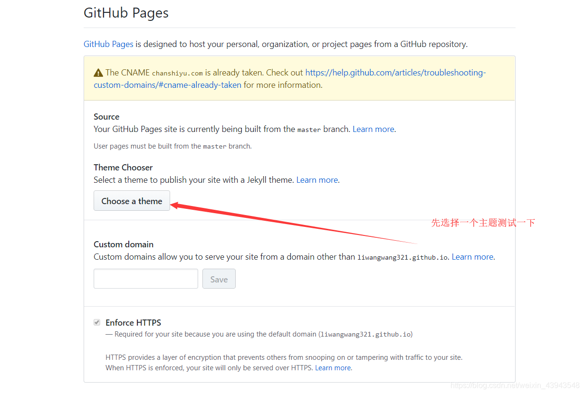
Task: Select the Custom domain heading
Action: pos(124,244)
